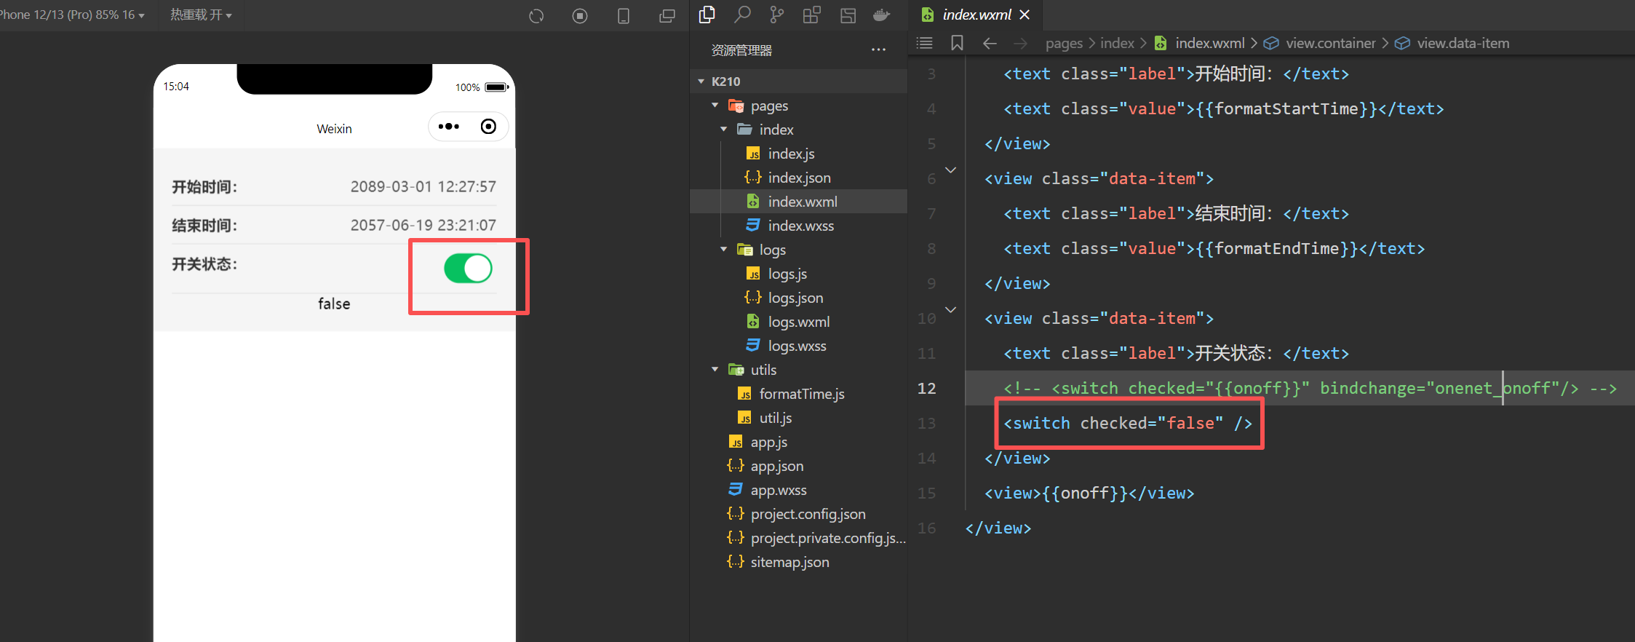Click the view.container breadcrumb segment
Screen dimensions: 1635x642
click(1330, 44)
